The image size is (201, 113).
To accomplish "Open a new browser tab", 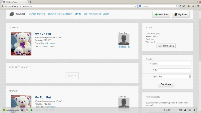I will click(30, 2).
